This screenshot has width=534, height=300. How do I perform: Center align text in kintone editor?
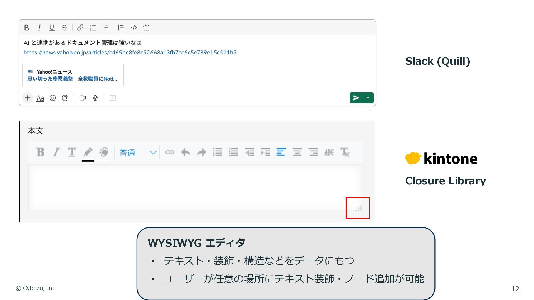pyautogui.click(x=297, y=152)
